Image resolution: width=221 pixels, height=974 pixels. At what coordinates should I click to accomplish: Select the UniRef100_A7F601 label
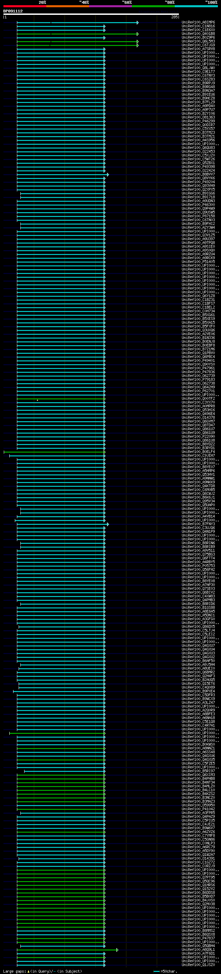point(198,953)
